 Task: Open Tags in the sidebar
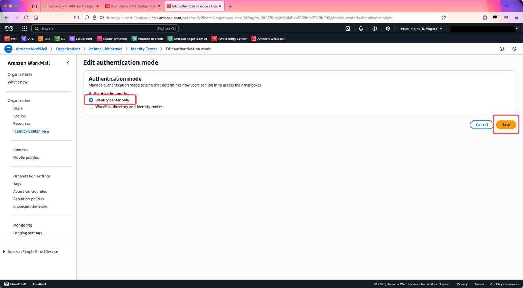tap(17, 184)
